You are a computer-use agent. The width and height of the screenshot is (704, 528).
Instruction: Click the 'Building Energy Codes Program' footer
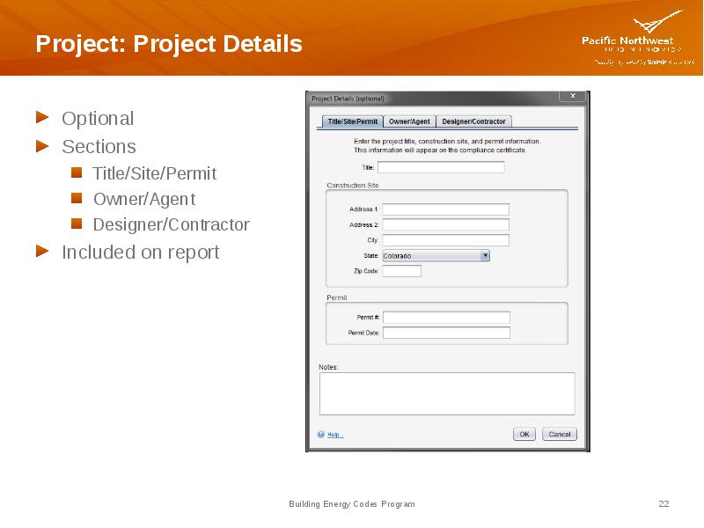point(352,504)
